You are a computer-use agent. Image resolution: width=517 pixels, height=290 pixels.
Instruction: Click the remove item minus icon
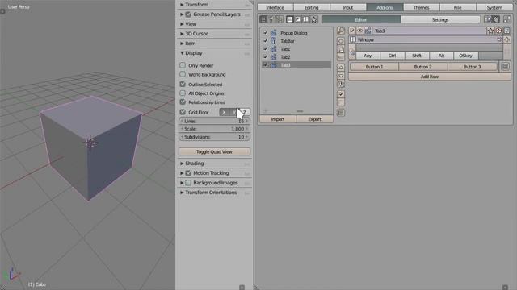341,57
